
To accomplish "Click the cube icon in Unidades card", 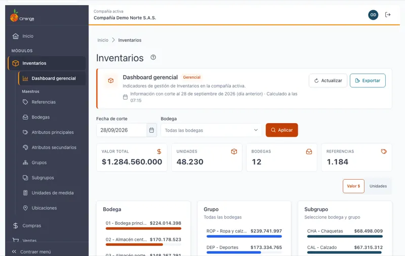I will click(x=234, y=151).
